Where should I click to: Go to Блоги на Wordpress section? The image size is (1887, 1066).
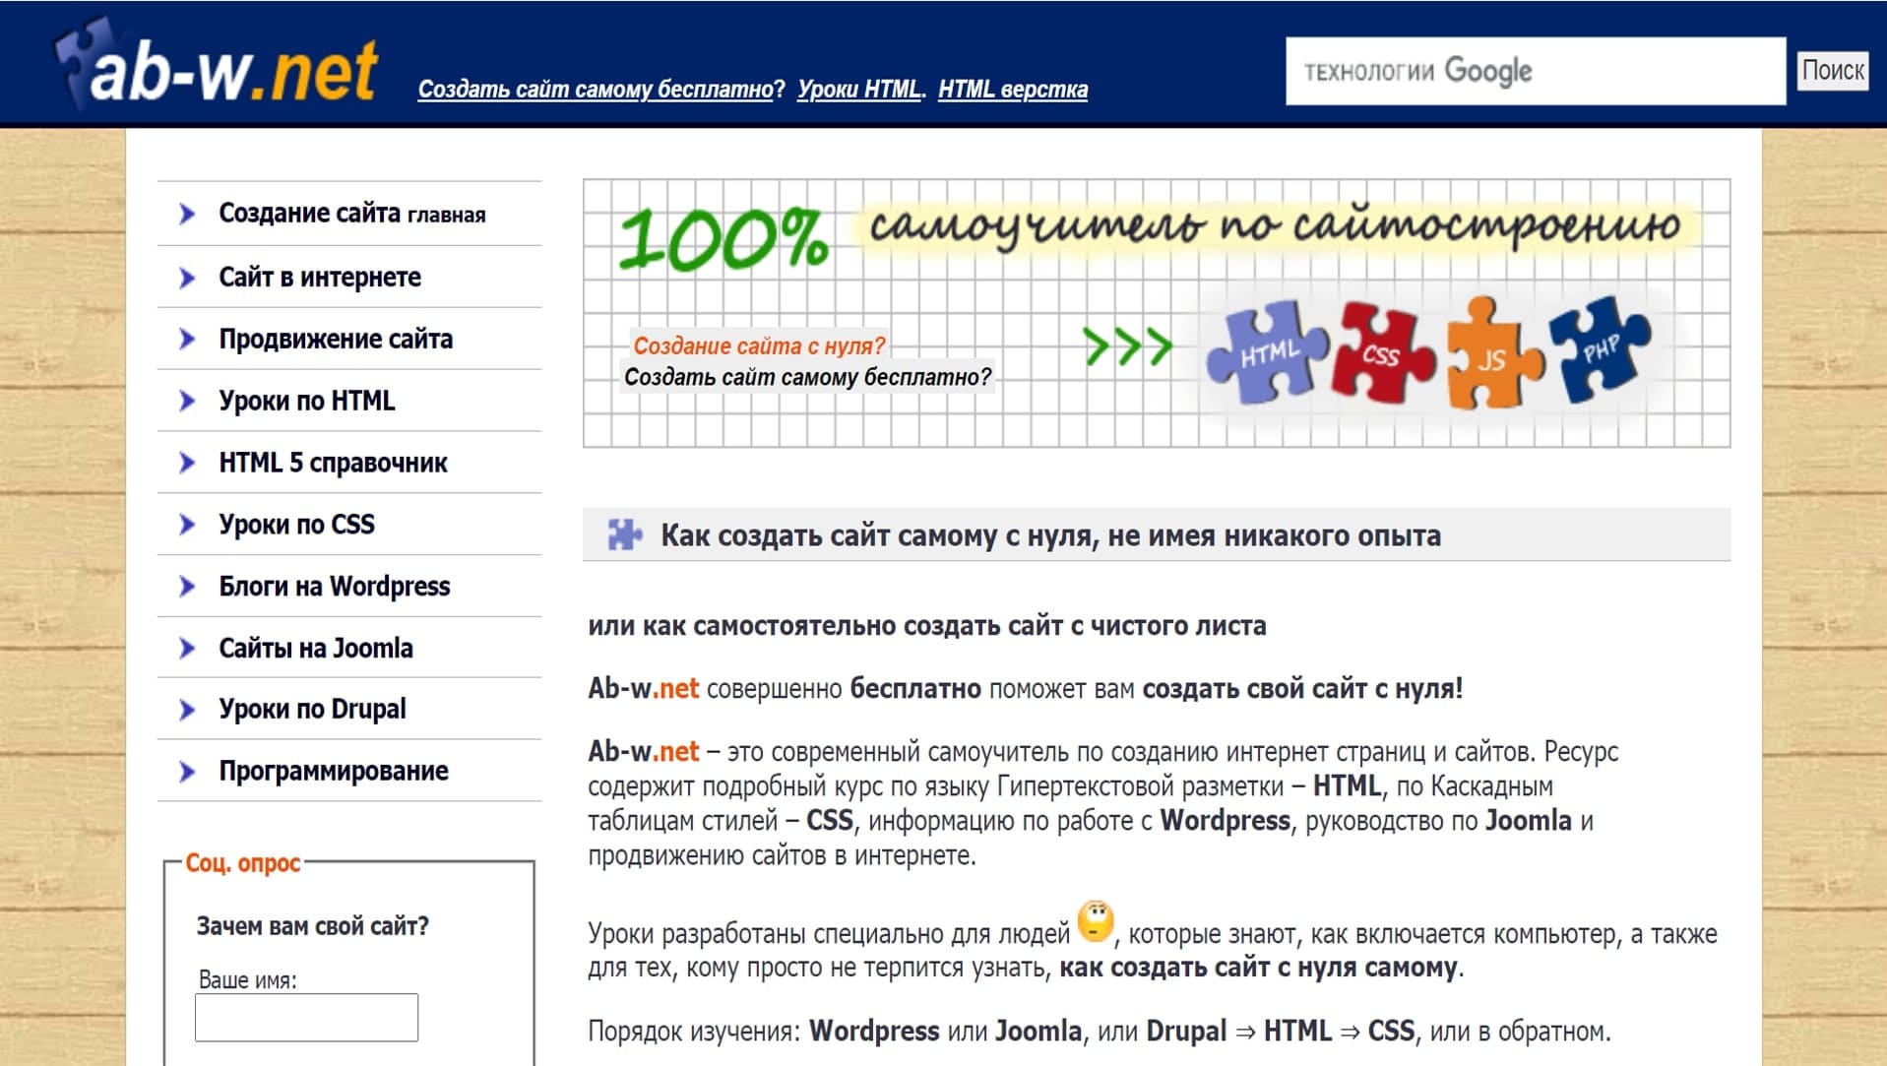tap(334, 587)
